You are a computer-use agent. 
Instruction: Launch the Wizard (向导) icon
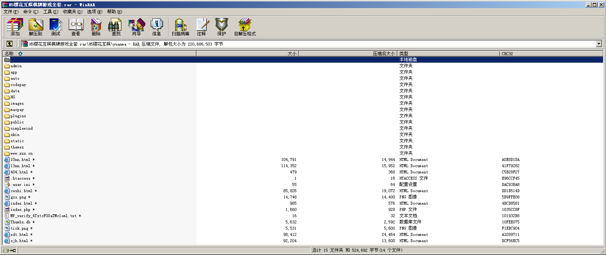click(136, 27)
